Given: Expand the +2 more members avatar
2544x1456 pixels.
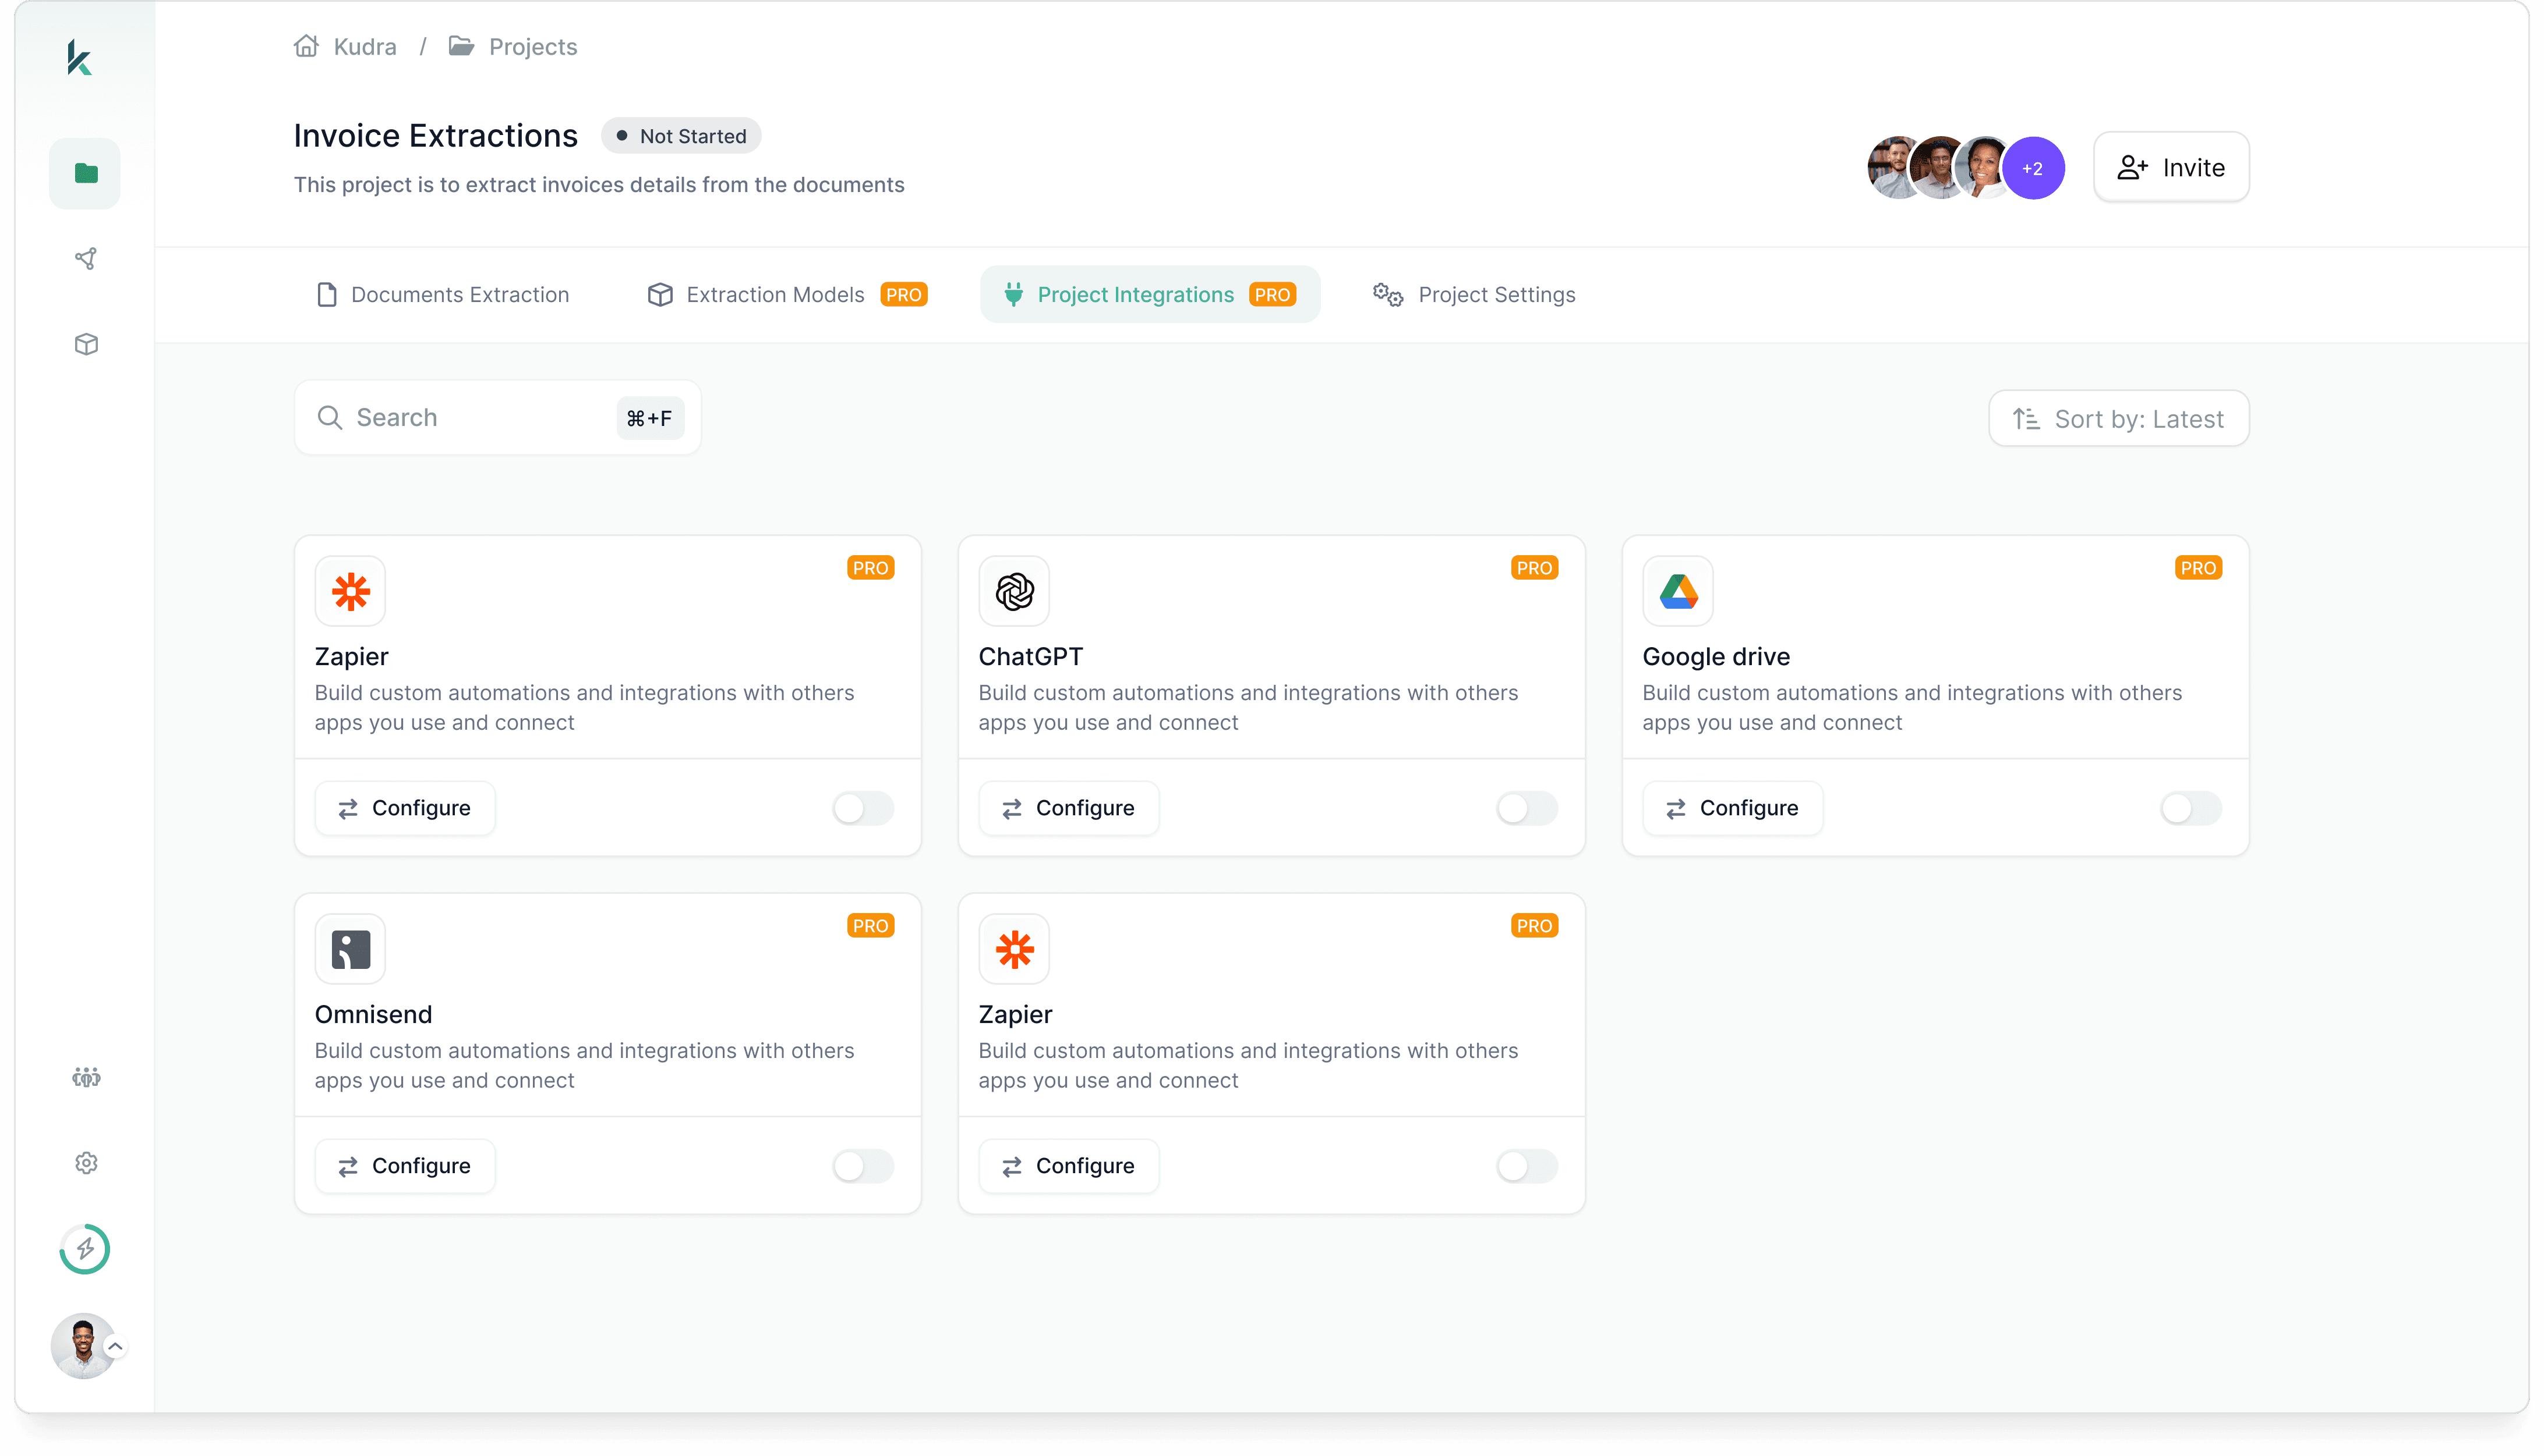Looking at the screenshot, I should pos(2033,168).
